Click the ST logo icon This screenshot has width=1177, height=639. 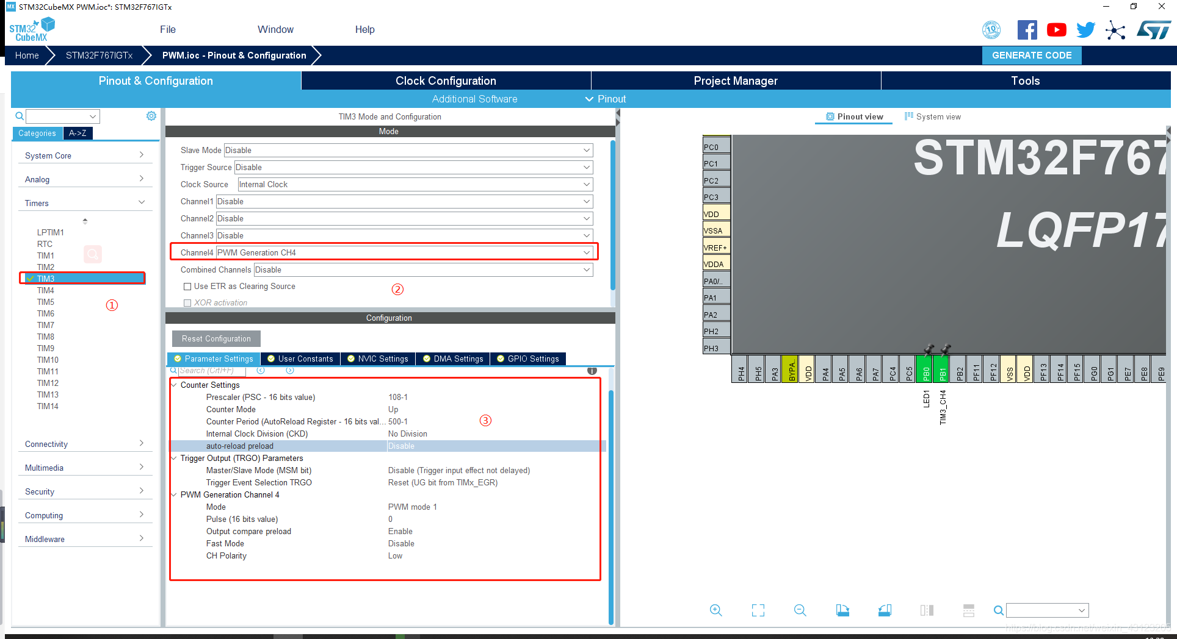pos(1154,30)
